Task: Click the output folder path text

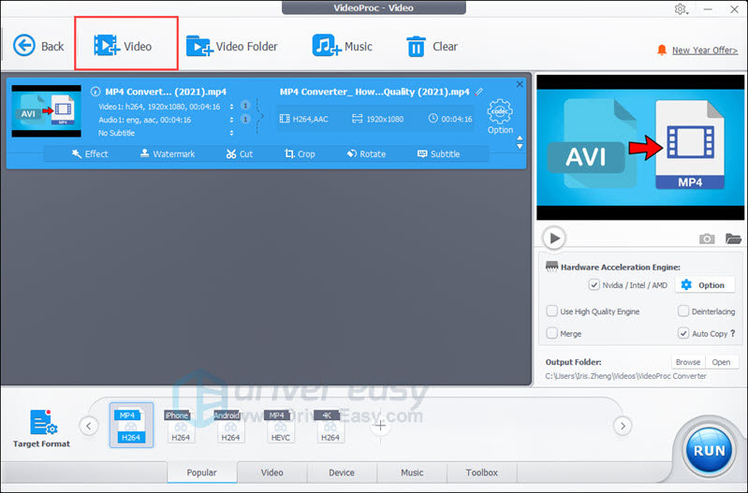Action: [x=625, y=376]
